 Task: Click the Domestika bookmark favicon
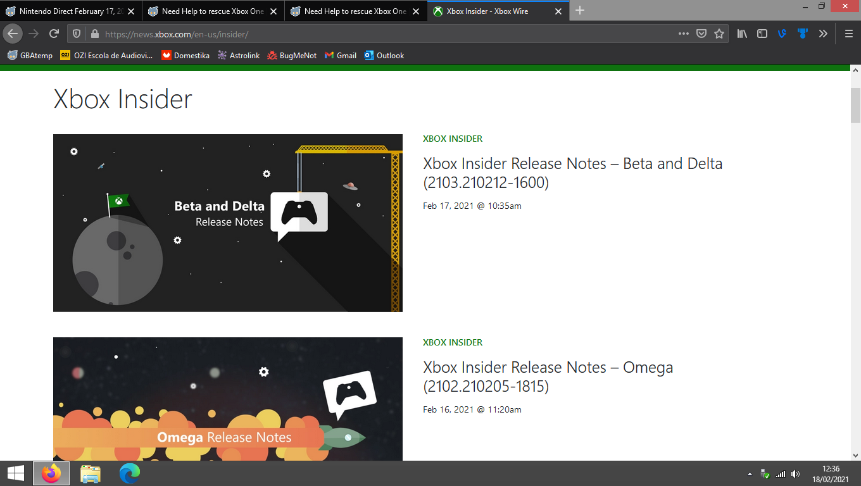click(x=167, y=56)
